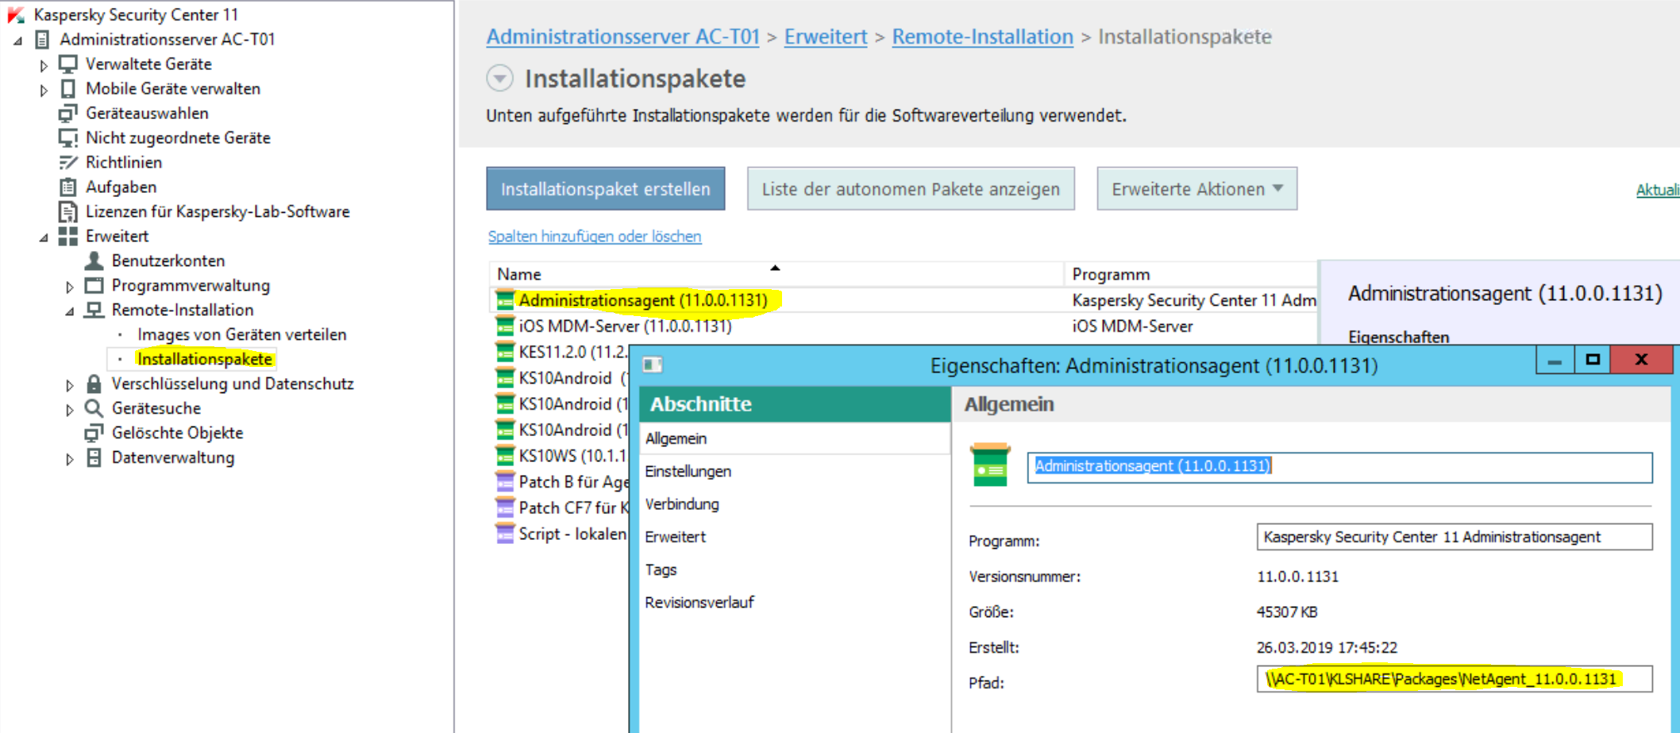Click the Patch CF7 package icon
The height and width of the screenshot is (733, 1680).
pyautogui.click(x=504, y=507)
